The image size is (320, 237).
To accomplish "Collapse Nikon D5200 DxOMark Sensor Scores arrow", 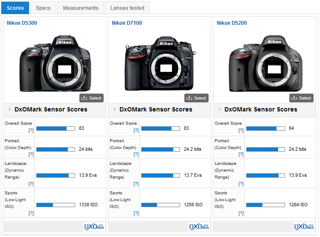I will (220, 109).
